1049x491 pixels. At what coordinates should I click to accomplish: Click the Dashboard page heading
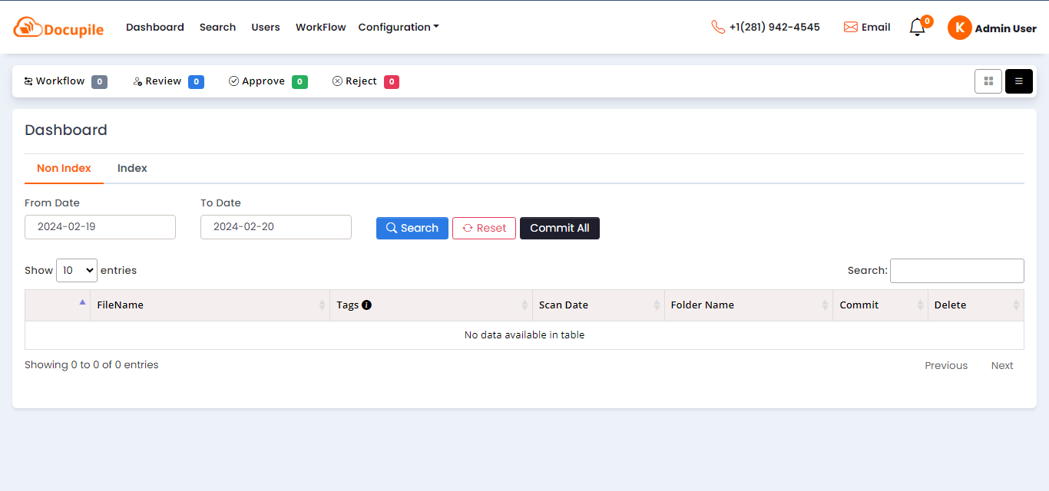click(x=66, y=130)
